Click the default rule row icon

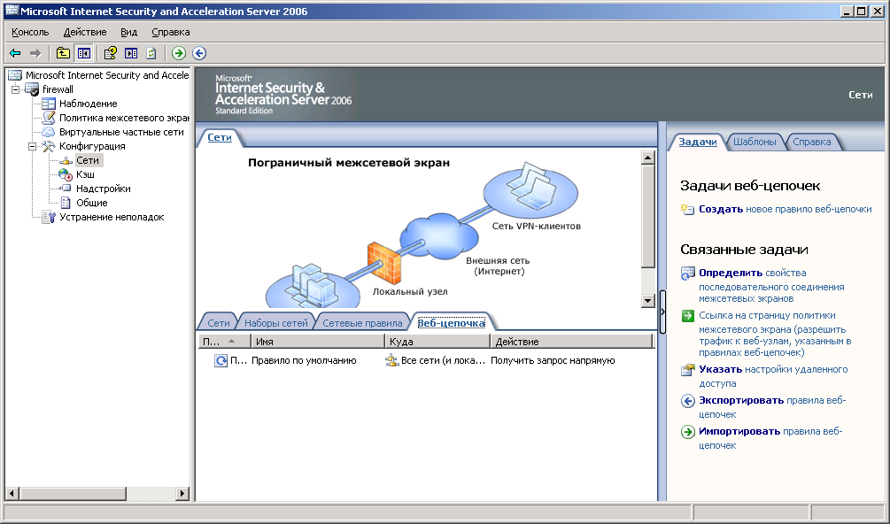click(221, 360)
